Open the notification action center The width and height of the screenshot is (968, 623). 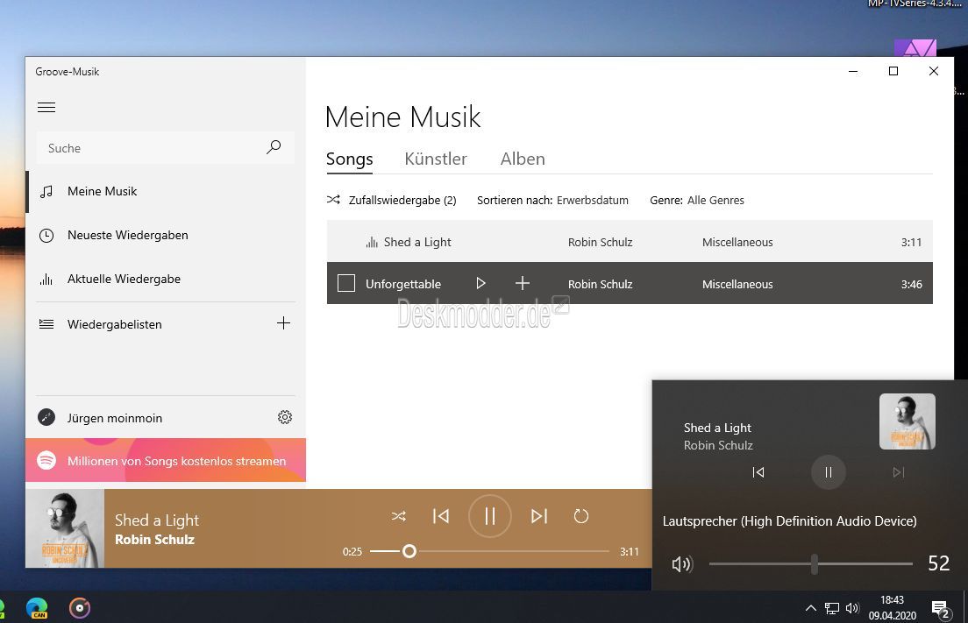pos(941,610)
